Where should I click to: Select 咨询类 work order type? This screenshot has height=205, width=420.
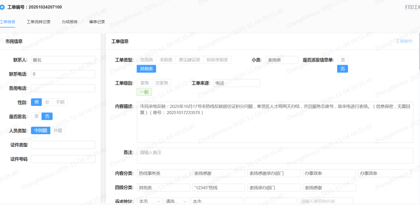coord(147,60)
